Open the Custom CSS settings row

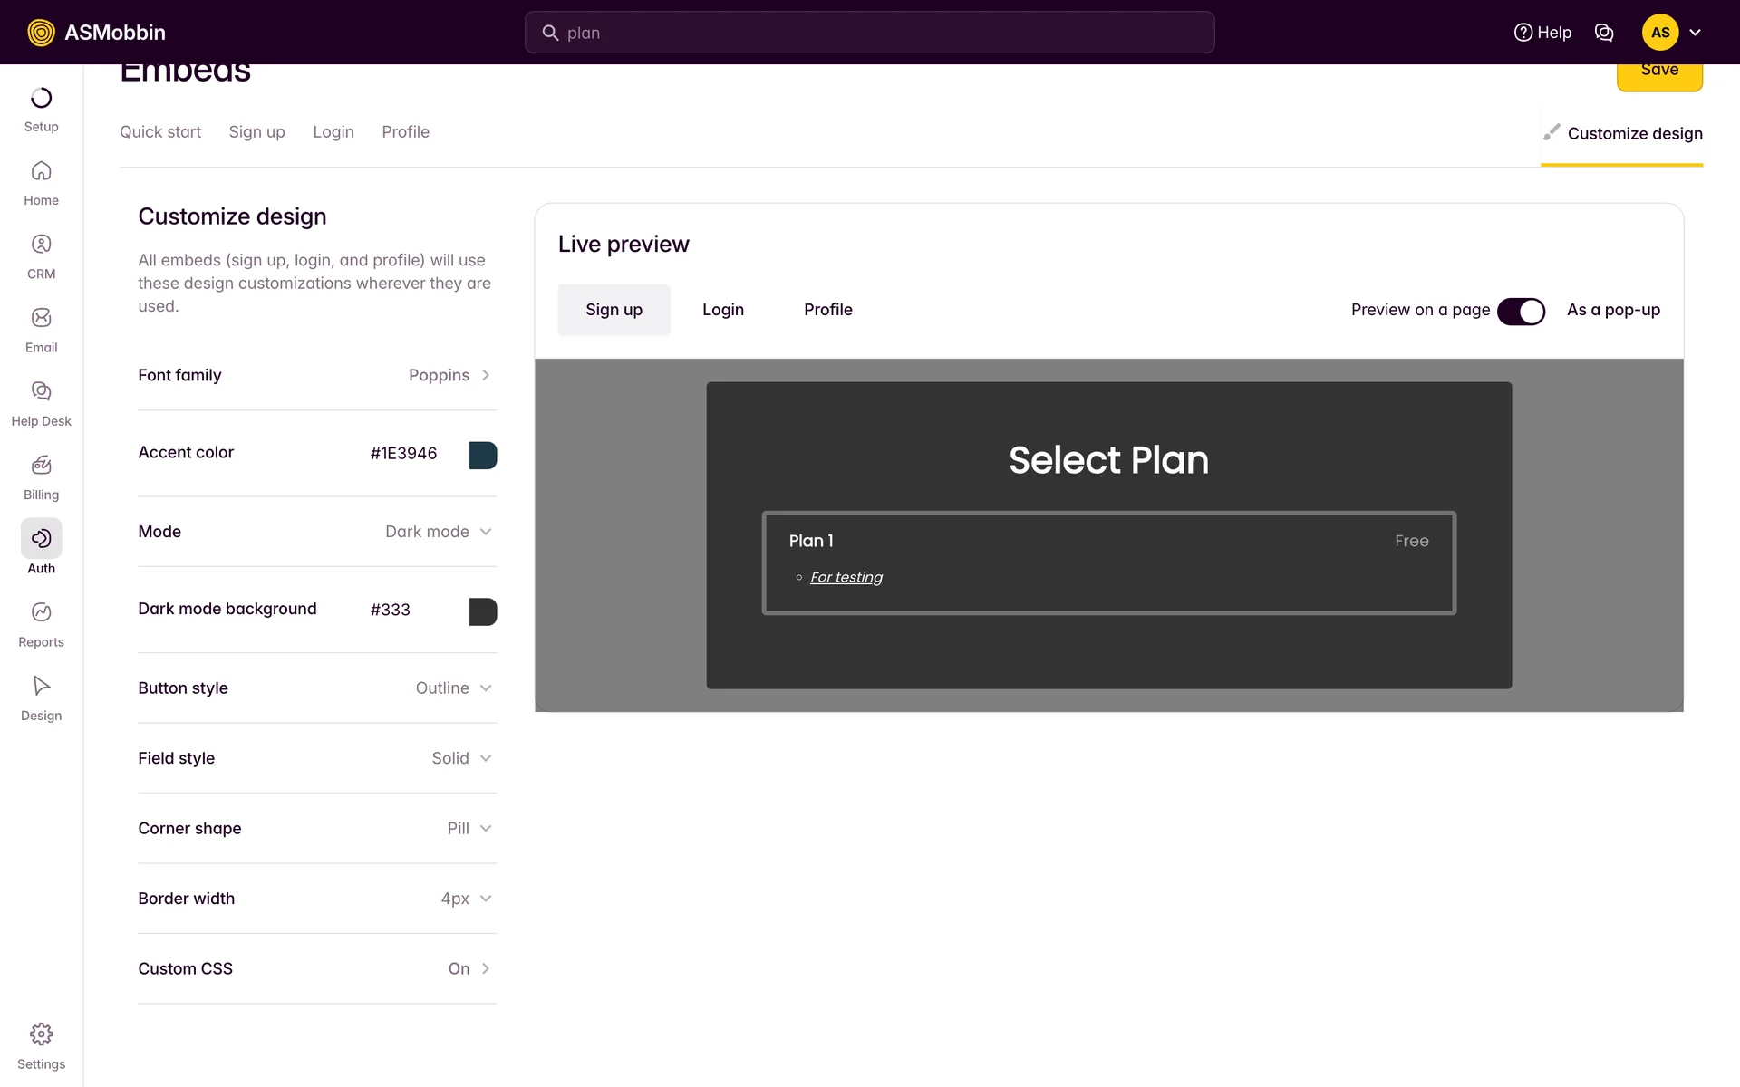click(317, 968)
